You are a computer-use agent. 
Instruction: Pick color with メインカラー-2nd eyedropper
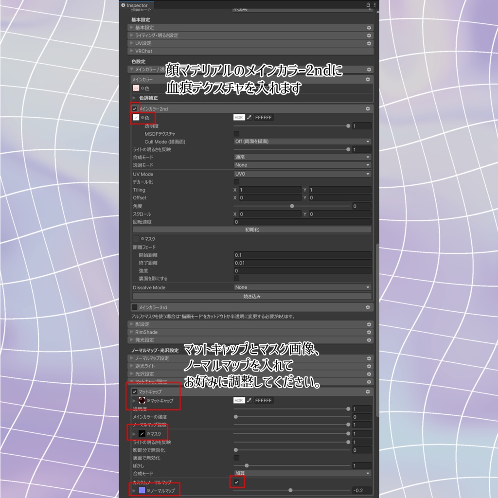tap(249, 118)
